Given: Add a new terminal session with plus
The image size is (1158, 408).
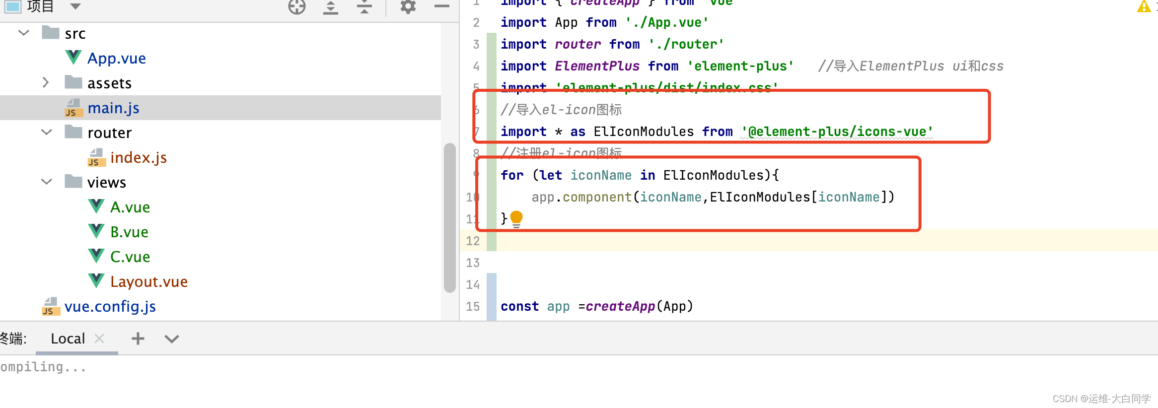Looking at the screenshot, I should pos(138,339).
